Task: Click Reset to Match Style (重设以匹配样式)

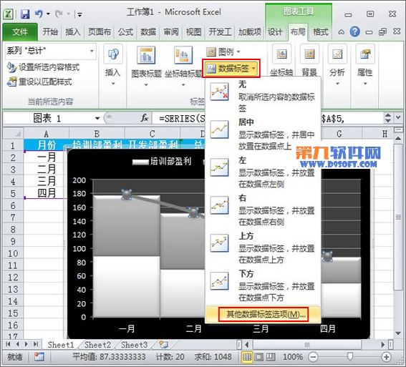Action: (39, 82)
